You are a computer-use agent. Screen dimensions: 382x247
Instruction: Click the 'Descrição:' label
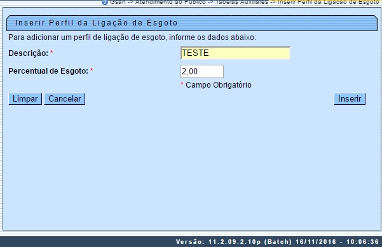click(28, 53)
